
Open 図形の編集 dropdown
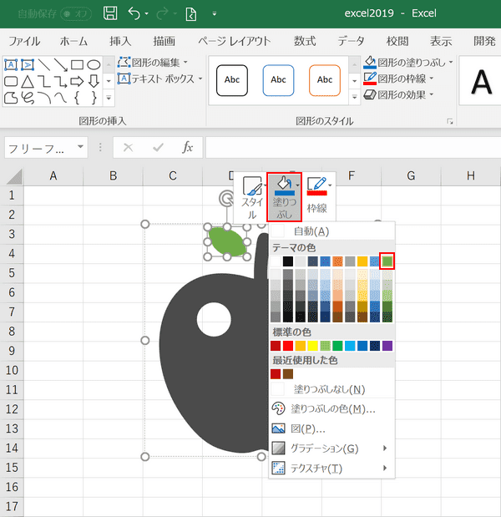[153, 63]
